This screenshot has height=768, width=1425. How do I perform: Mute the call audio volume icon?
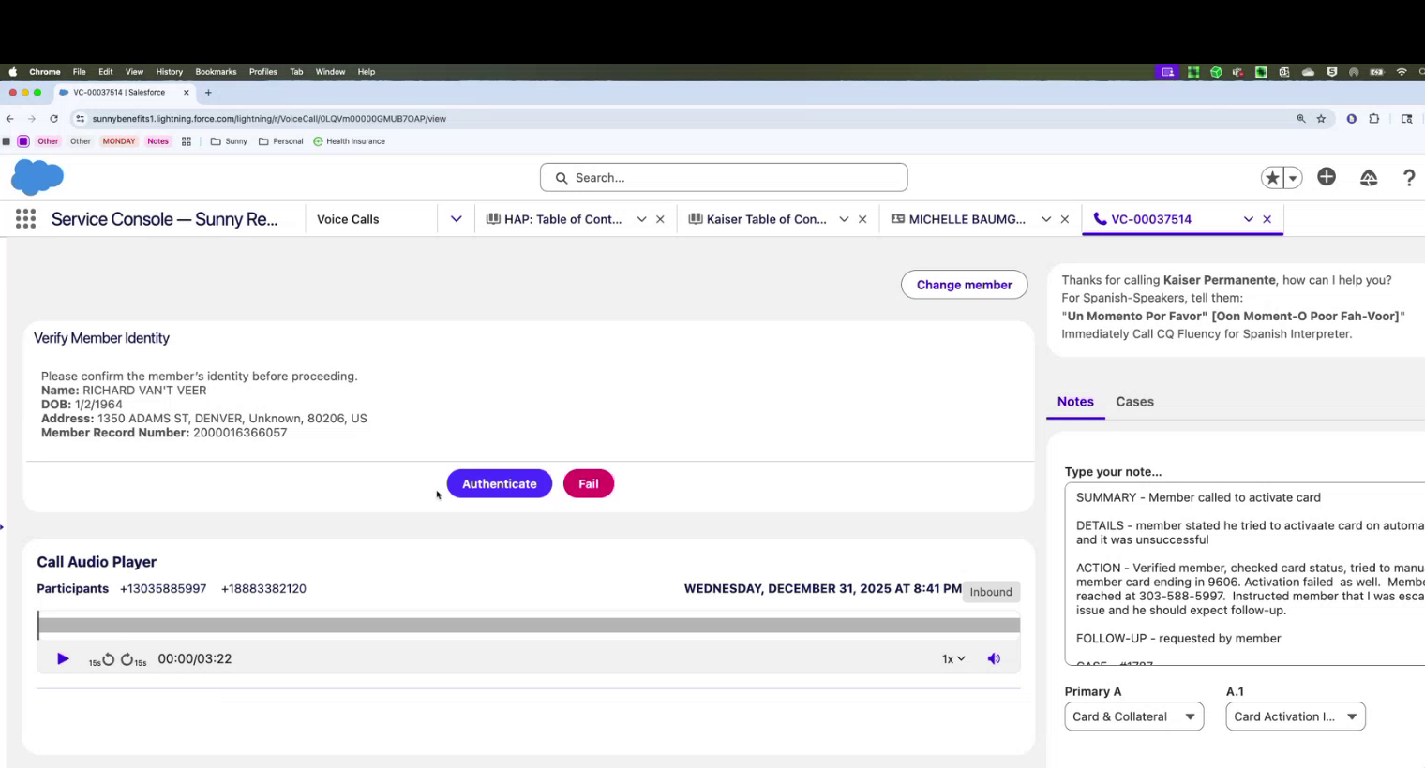[x=994, y=659]
